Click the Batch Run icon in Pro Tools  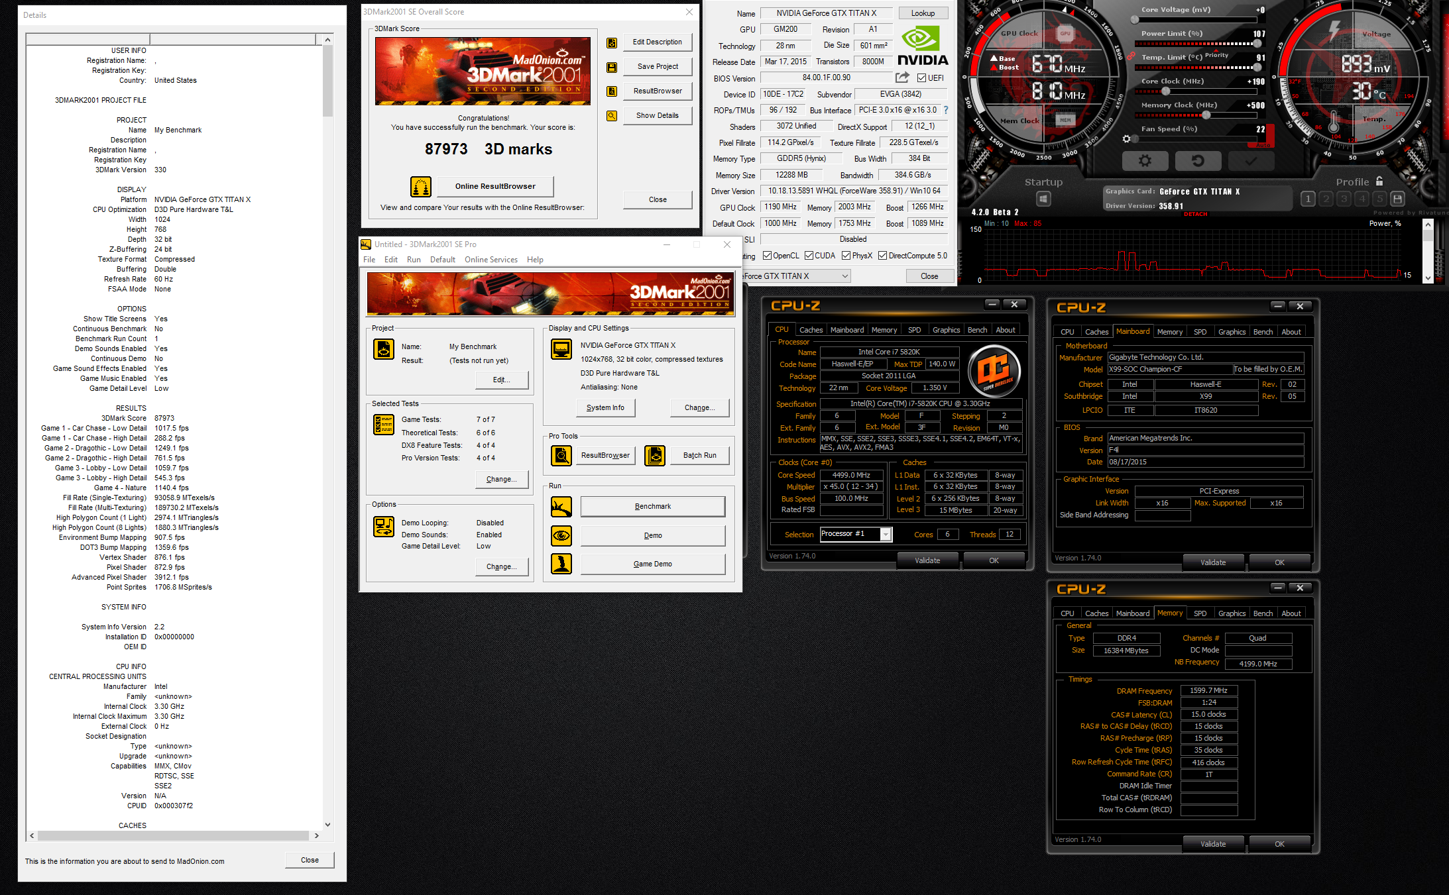[655, 456]
